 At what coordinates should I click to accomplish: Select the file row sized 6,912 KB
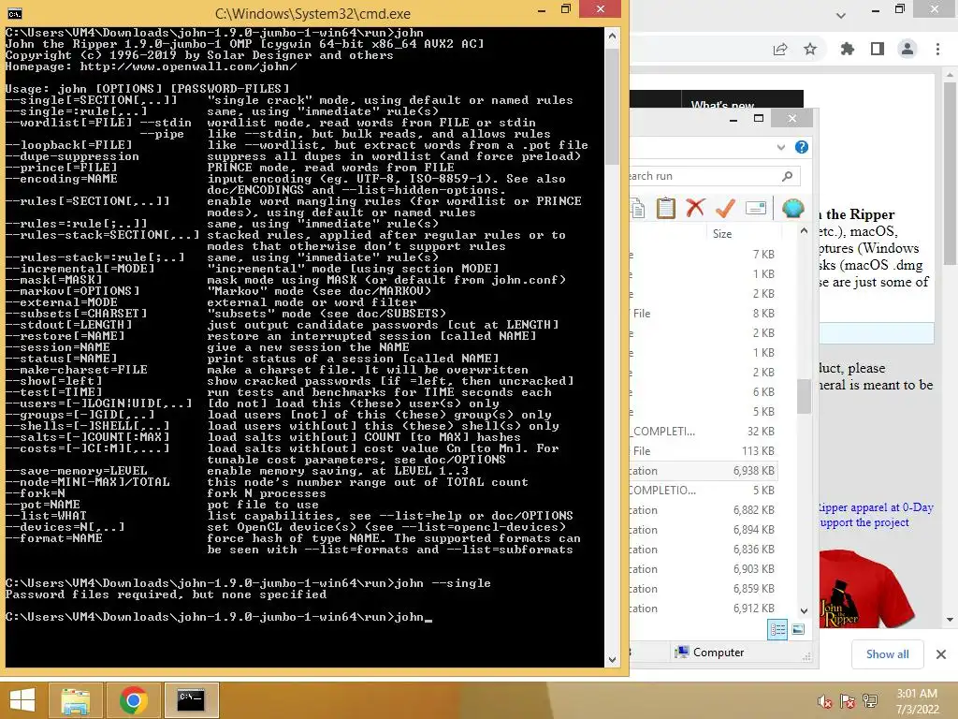click(704, 609)
